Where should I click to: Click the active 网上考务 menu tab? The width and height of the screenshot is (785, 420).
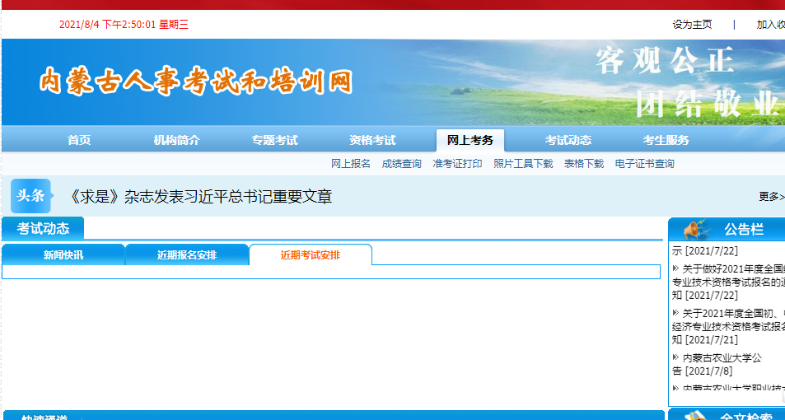pos(470,140)
